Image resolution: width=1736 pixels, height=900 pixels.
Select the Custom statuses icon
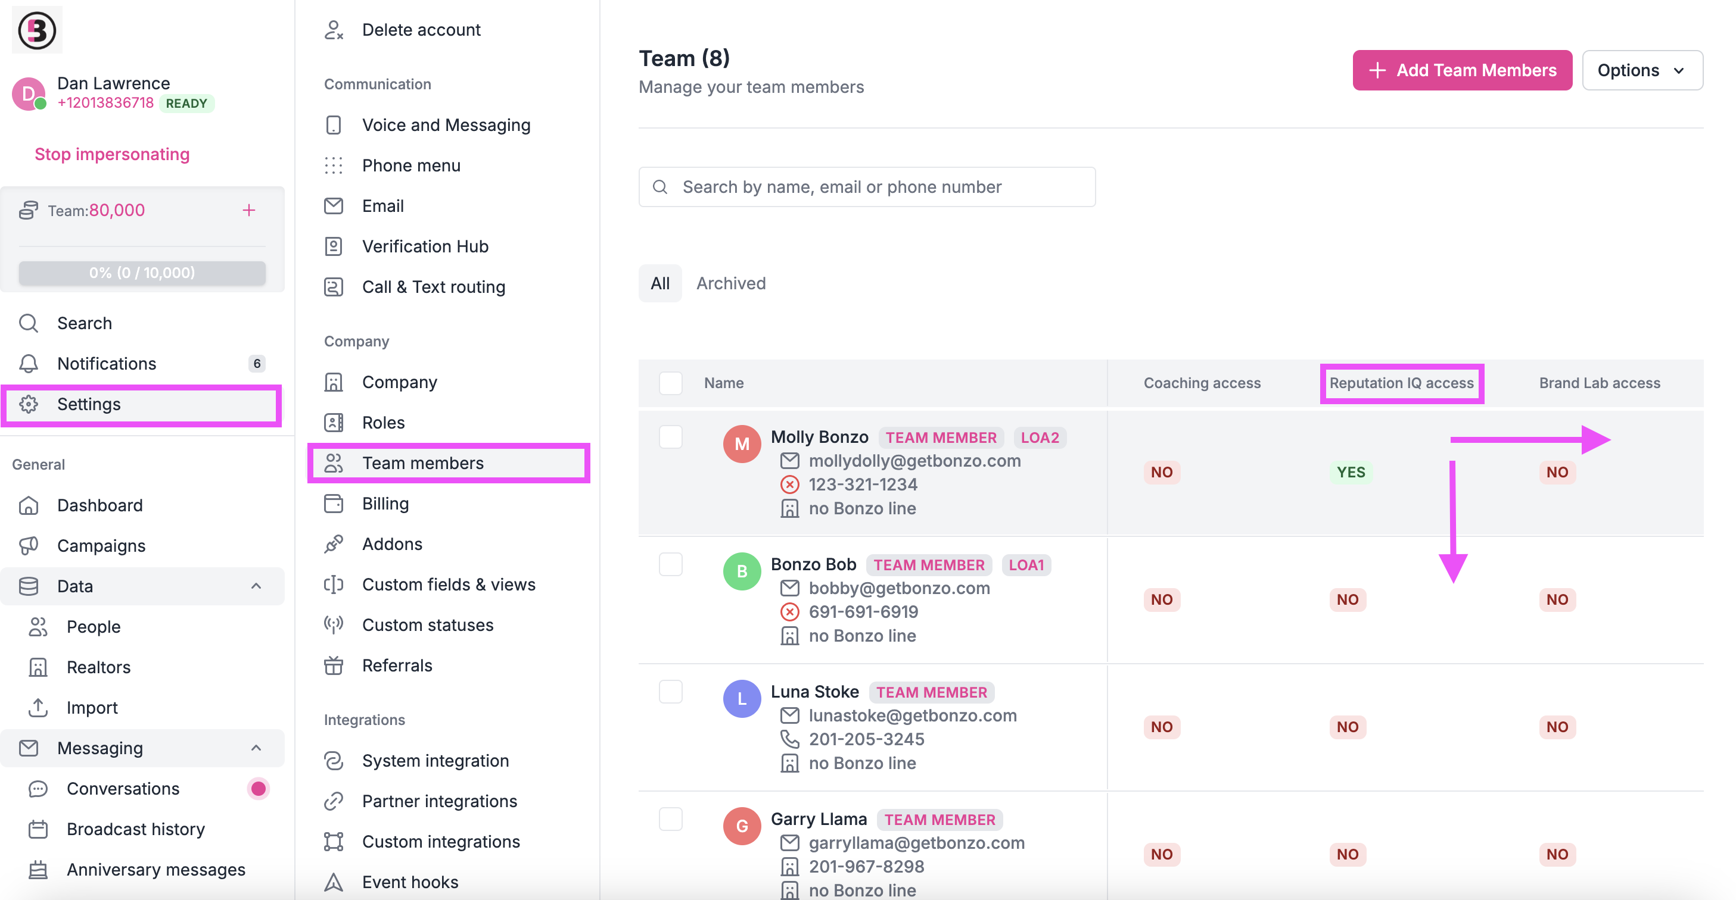334,624
